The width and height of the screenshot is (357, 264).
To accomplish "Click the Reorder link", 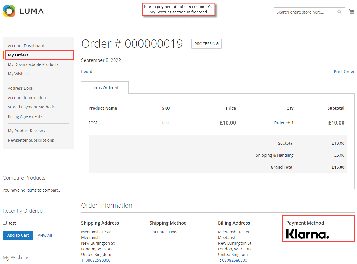I will click(x=88, y=71).
